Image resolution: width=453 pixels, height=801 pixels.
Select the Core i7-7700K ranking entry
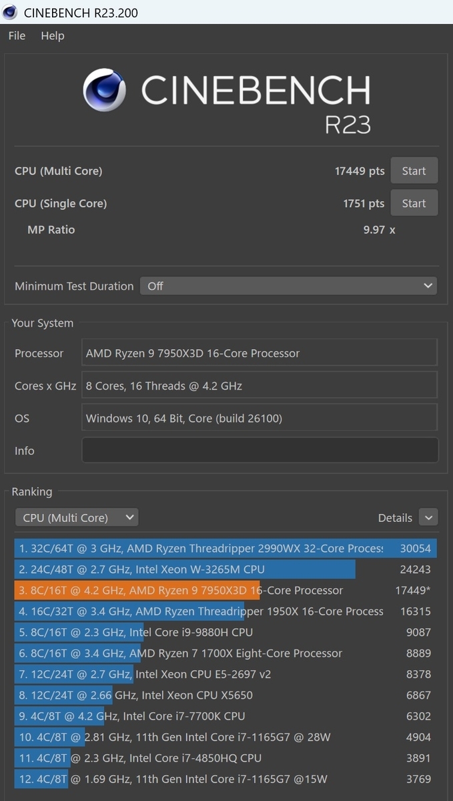click(x=225, y=716)
